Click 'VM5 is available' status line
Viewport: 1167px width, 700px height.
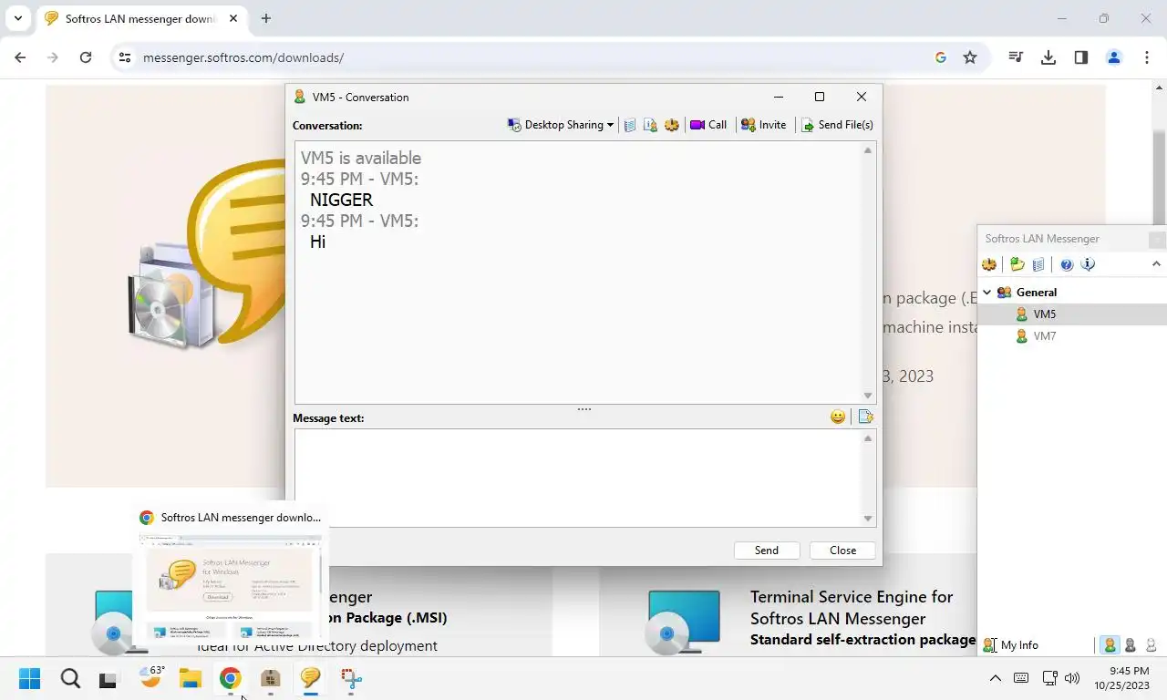361,158
